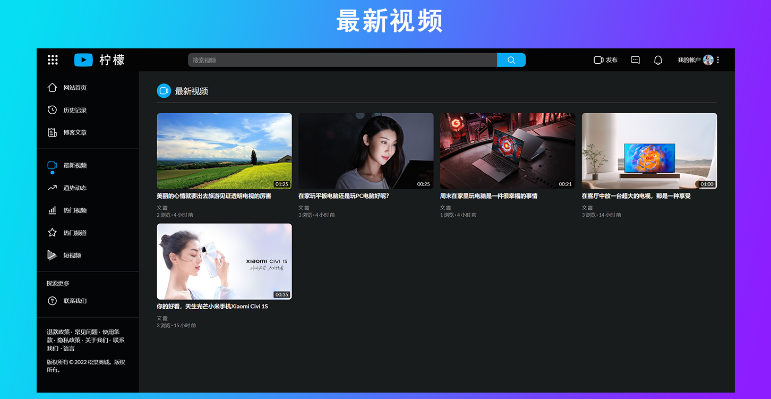Screen dimensions: 771x399
Task: Open 博客文章 in sidebar
Action: (x=75, y=133)
